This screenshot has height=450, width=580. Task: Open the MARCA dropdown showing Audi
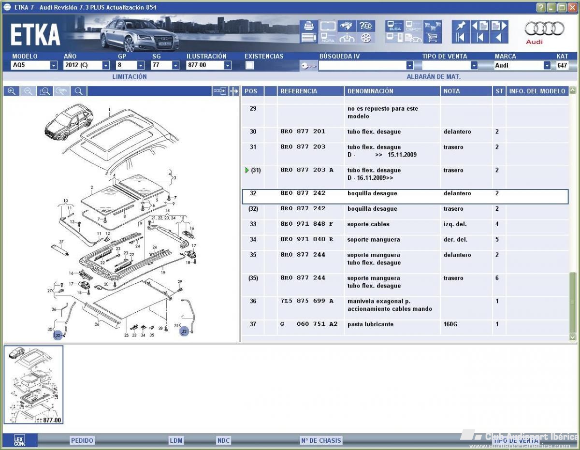547,66
